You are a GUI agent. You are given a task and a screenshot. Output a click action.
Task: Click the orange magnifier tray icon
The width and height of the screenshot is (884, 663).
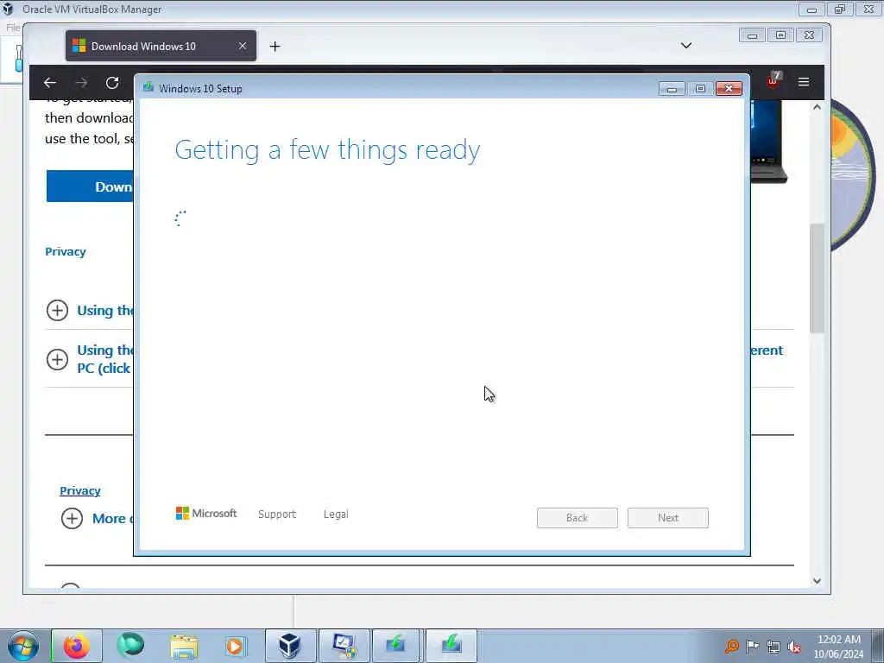click(x=732, y=646)
